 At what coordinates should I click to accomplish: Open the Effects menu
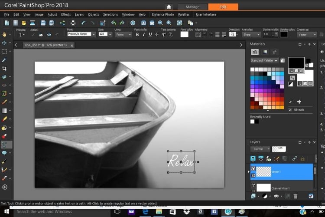click(66, 14)
